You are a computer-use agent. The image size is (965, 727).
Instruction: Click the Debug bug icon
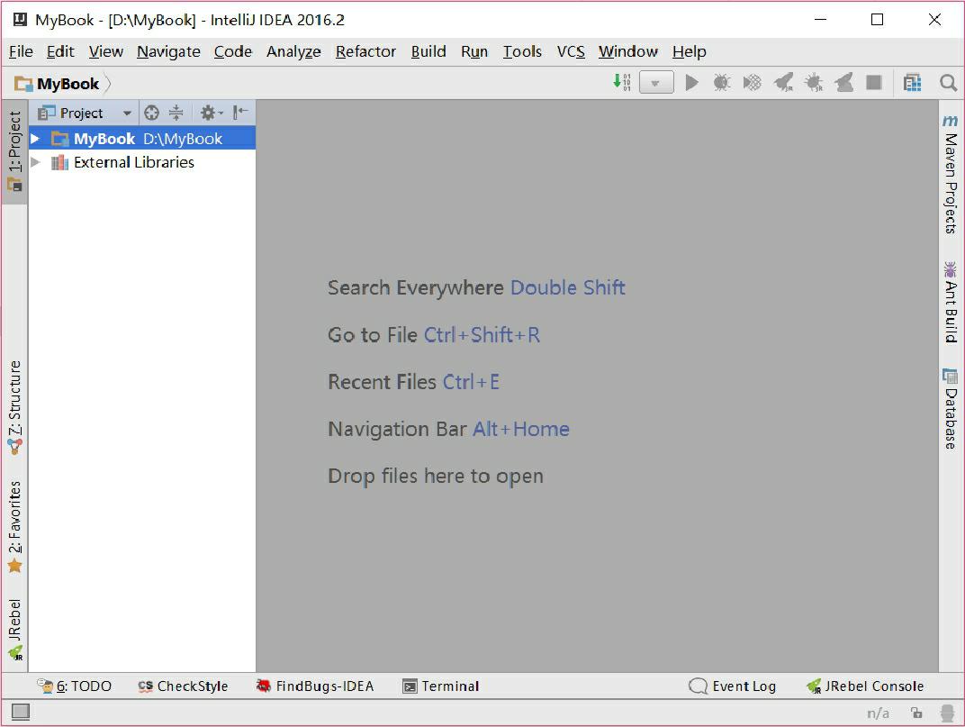[721, 83]
